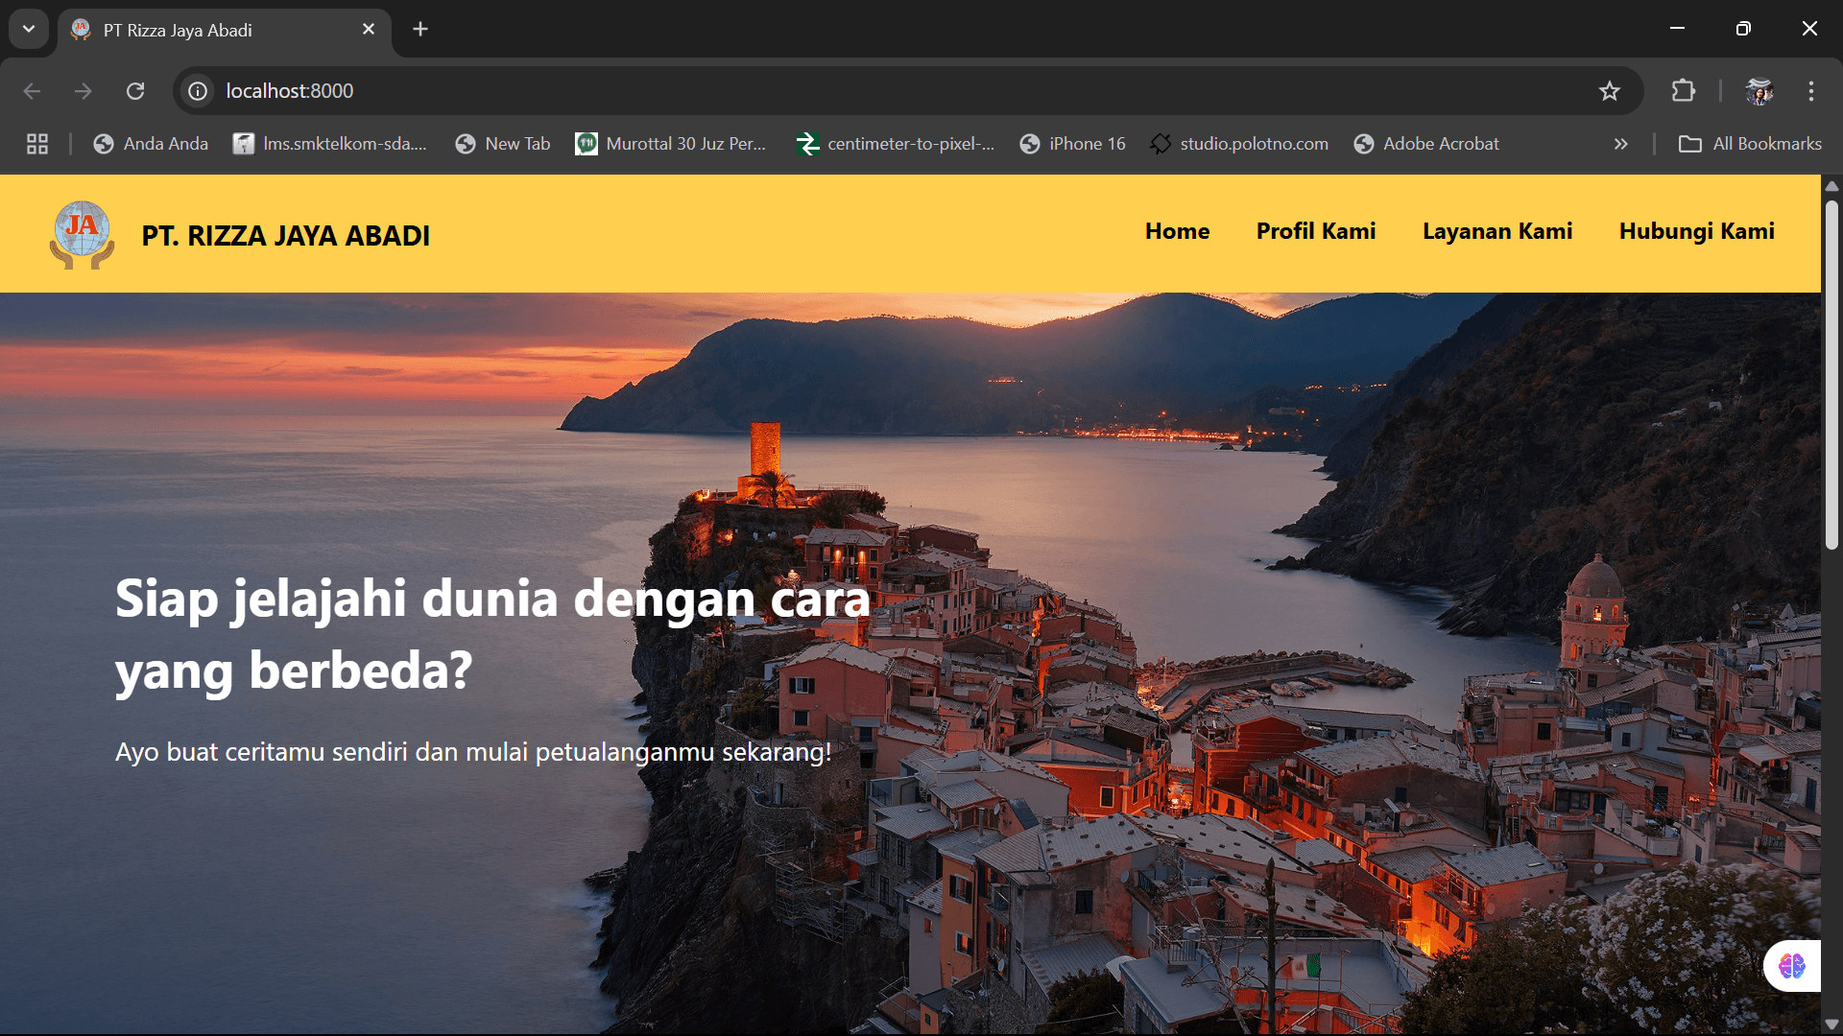Navigate to Home in the site menu

coord(1177,231)
